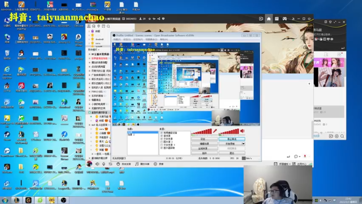Click the location pin icon in YY sidebar
The width and height of the screenshot is (362, 204).
[x=99, y=26]
